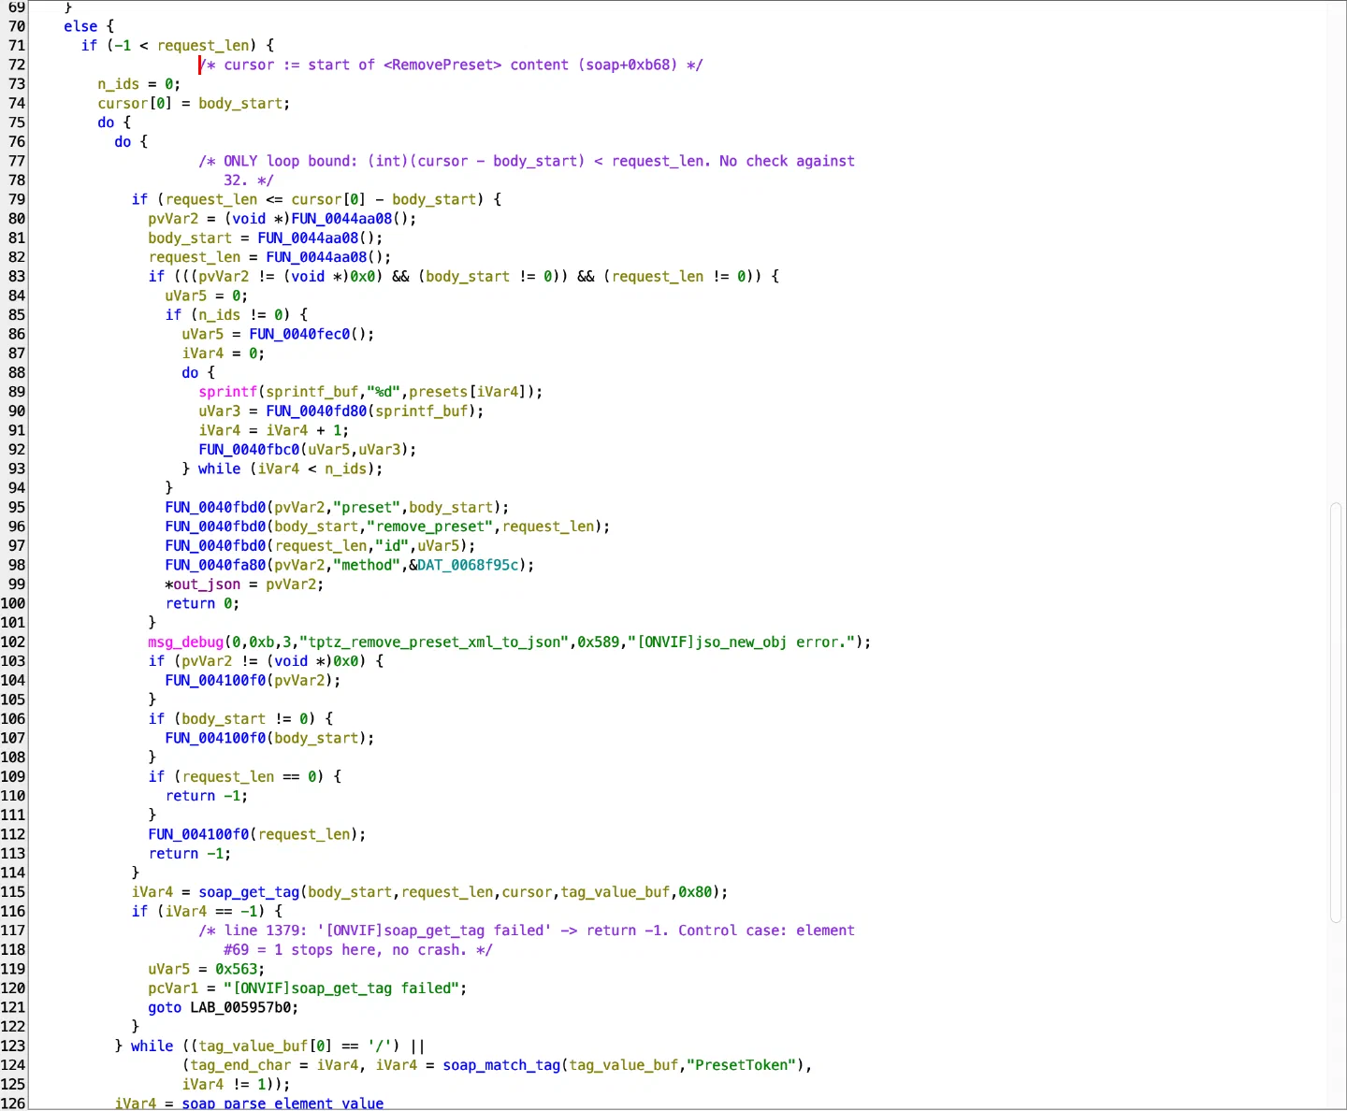Screen dimensions: 1347x1111
Task: Select the sprintf function name on line 89
Action: pos(227,392)
